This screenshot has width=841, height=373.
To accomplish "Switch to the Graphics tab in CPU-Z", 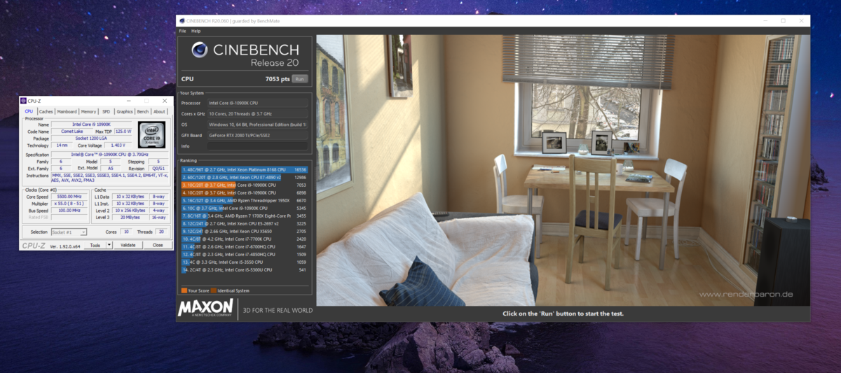I will (x=124, y=111).
